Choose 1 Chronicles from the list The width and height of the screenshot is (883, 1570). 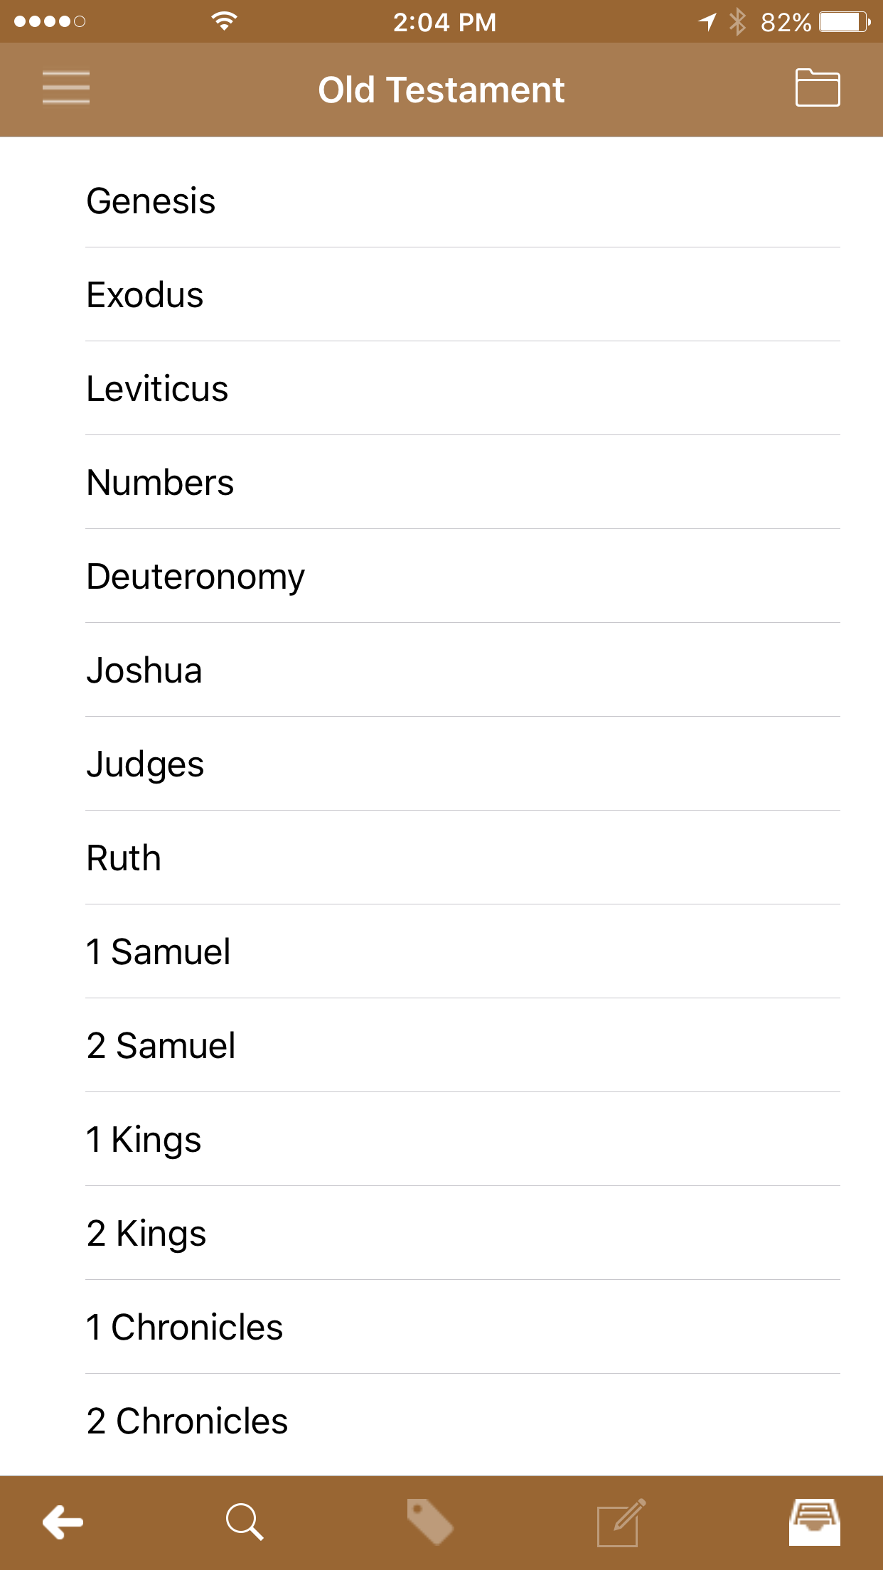tap(184, 1328)
